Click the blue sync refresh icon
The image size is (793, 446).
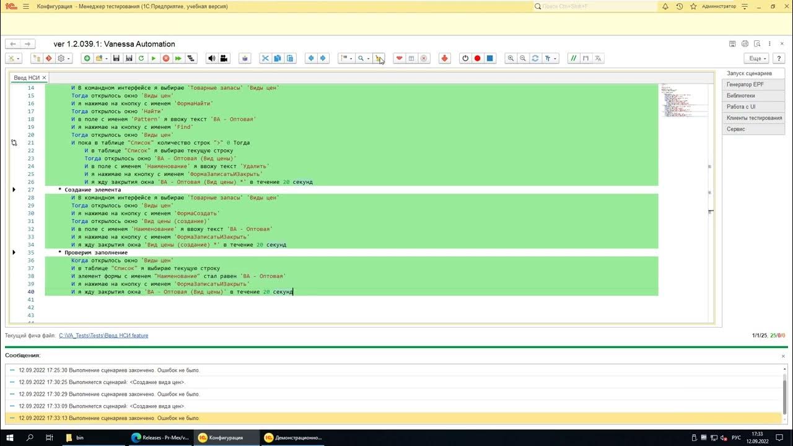535,58
